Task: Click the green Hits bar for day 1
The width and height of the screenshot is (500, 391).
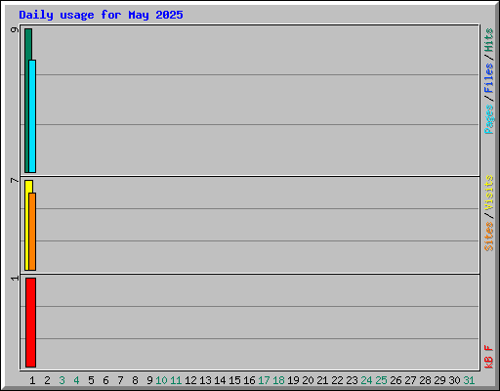Action: [27, 101]
